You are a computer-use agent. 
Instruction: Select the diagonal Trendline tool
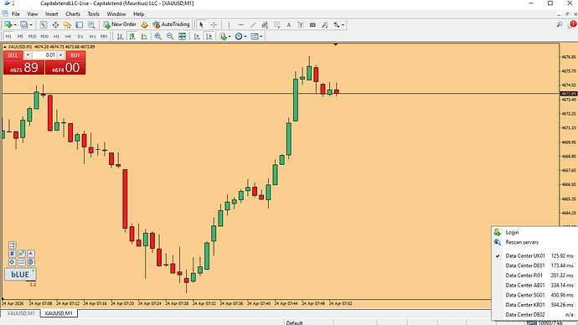tap(253, 24)
